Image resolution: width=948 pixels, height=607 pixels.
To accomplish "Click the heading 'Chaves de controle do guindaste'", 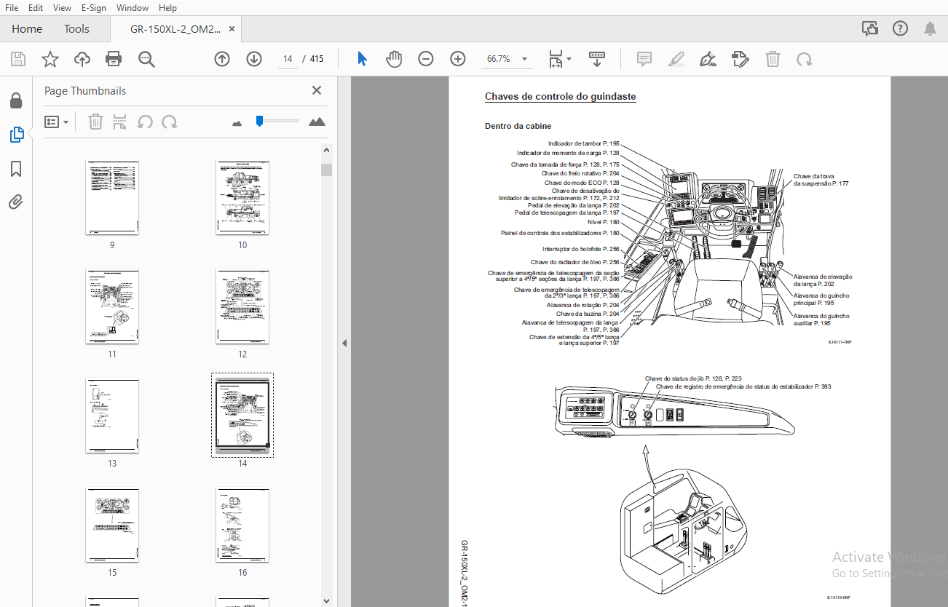I will click(561, 96).
